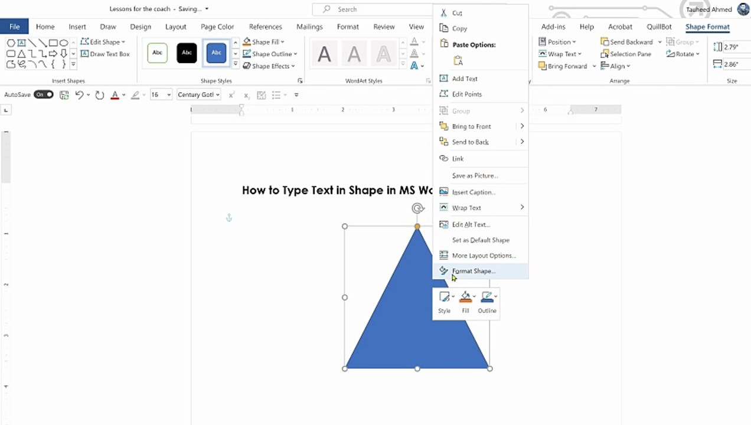Toggle the AutoSave switch
Viewport: 751px width, 425px height.
[x=43, y=94]
